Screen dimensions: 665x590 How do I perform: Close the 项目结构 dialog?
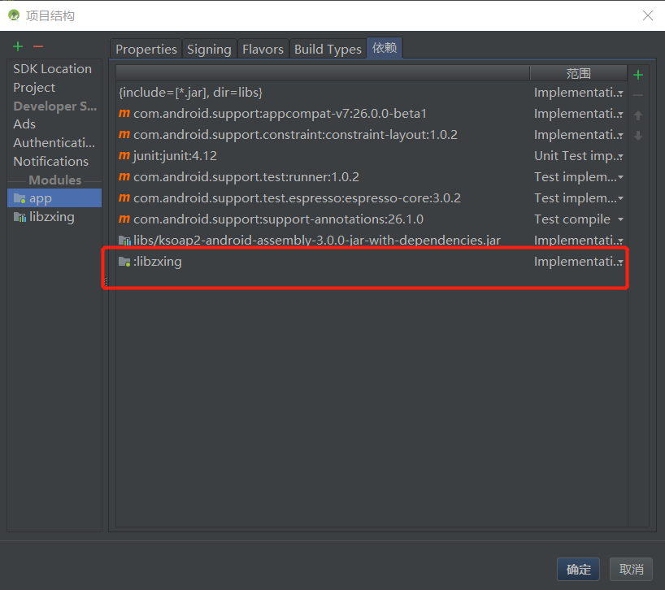click(x=648, y=15)
